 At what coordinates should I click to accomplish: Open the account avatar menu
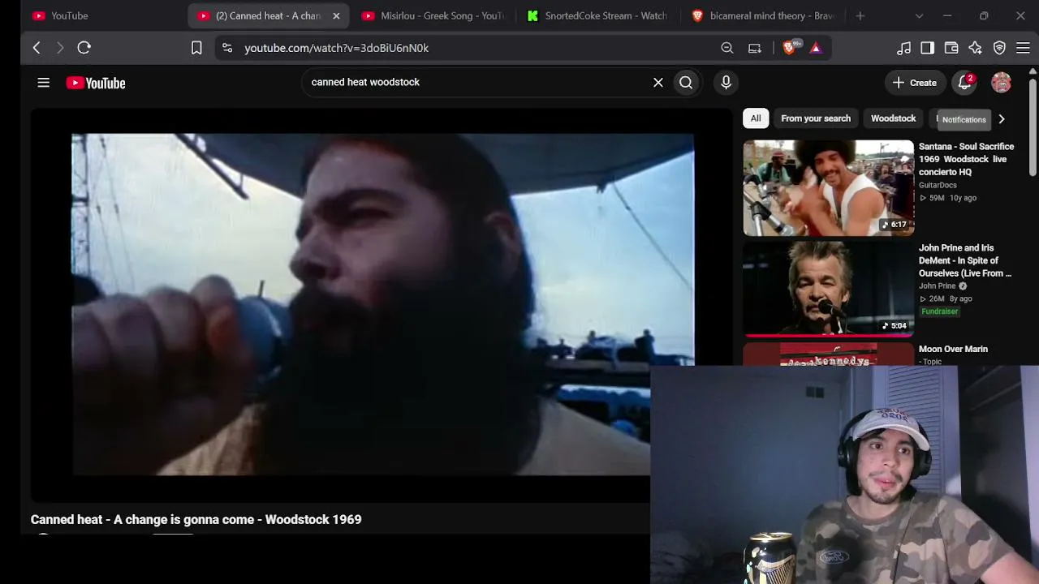click(x=1001, y=83)
